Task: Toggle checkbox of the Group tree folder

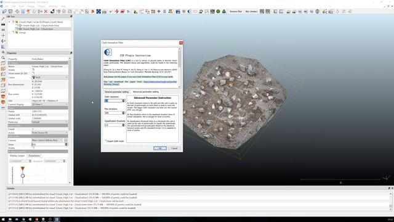Action: 13,33
